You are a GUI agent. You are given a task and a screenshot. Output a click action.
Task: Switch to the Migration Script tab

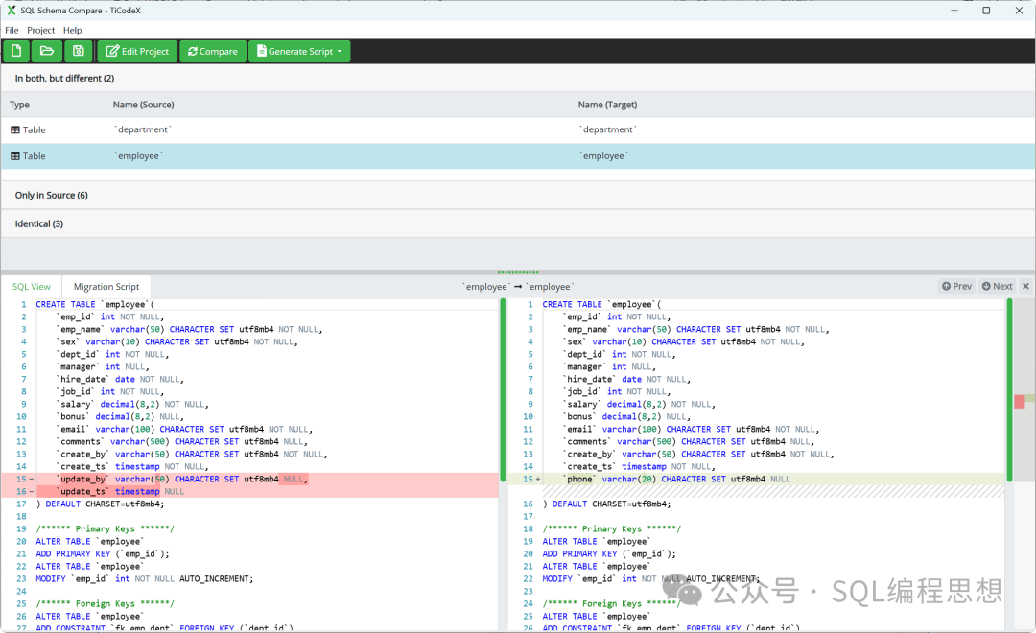pyautogui.click(x=106, y=286)
